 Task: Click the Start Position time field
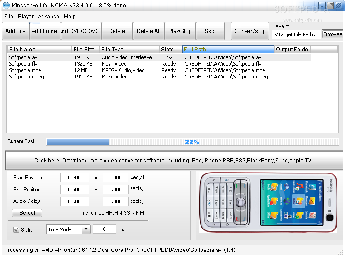tap(75, 178)
